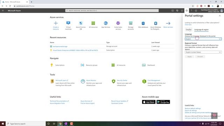This screenshot has width=224, height=126.
Task: Open the Azure Cosmos DB service
Action: [81, 26]
